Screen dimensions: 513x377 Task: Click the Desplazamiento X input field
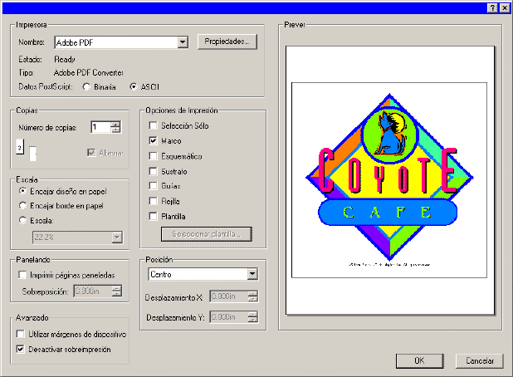tap(228, 296)
